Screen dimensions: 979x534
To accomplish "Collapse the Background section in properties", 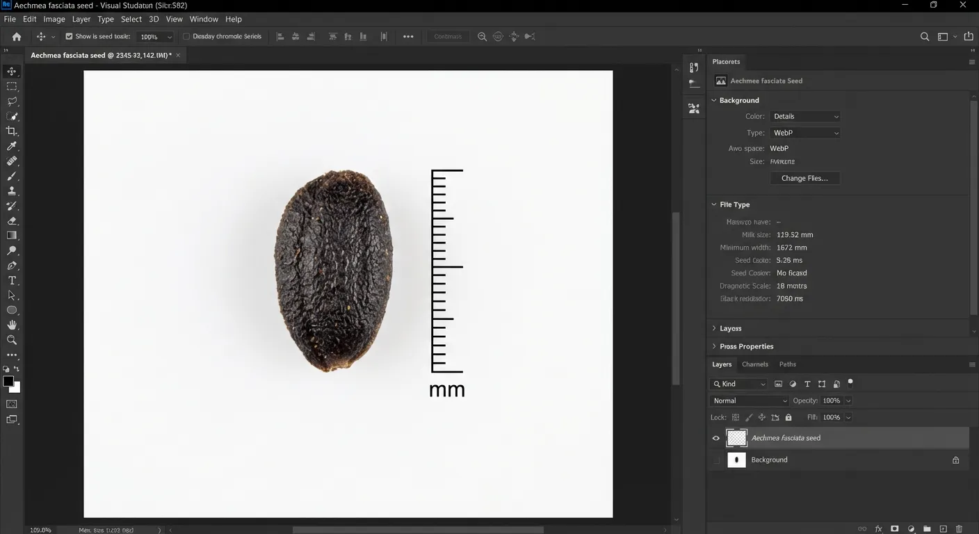I will coord(713,100).
